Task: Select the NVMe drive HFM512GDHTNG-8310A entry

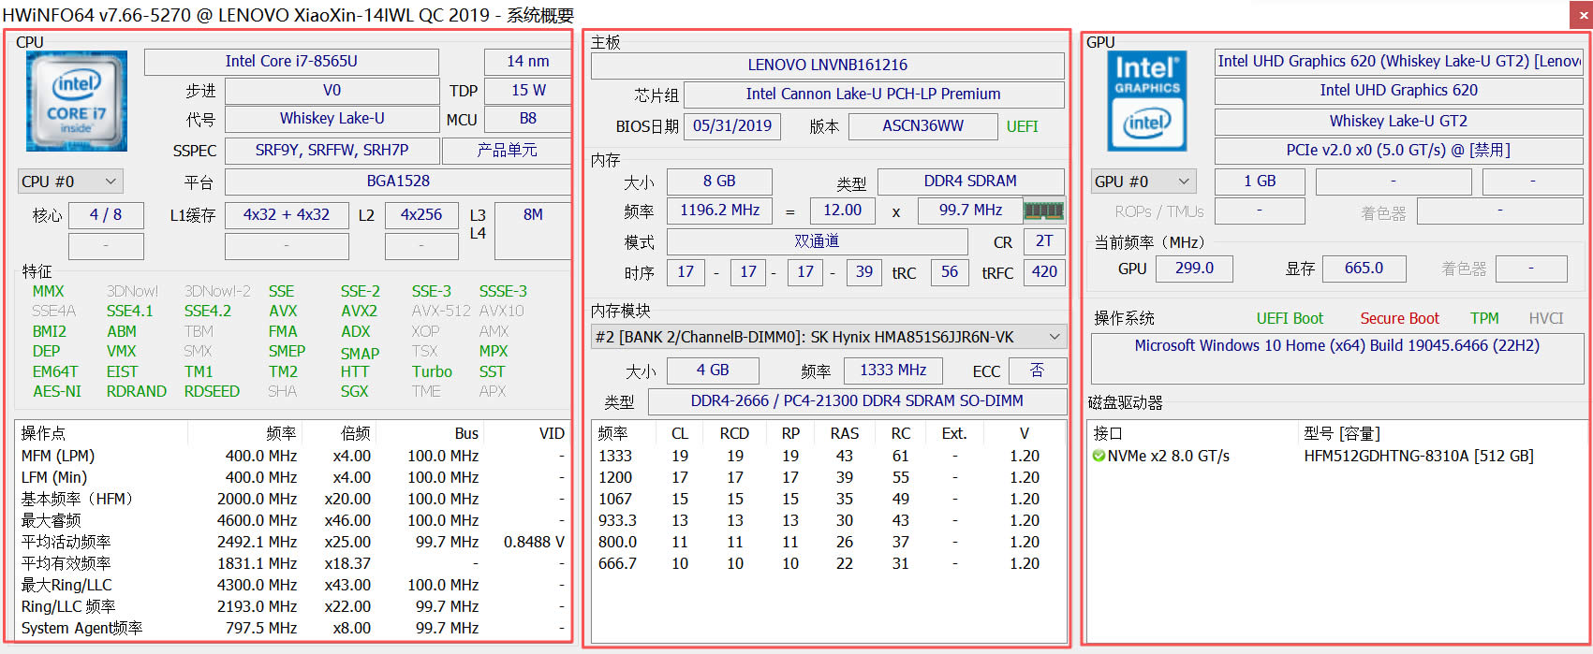Action: [1418, 457]
